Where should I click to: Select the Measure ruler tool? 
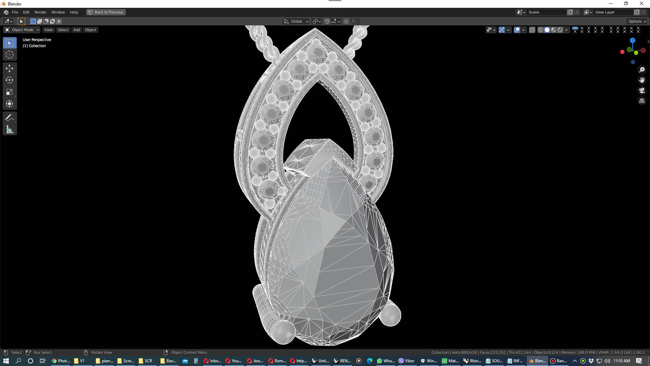pos(9,129)
